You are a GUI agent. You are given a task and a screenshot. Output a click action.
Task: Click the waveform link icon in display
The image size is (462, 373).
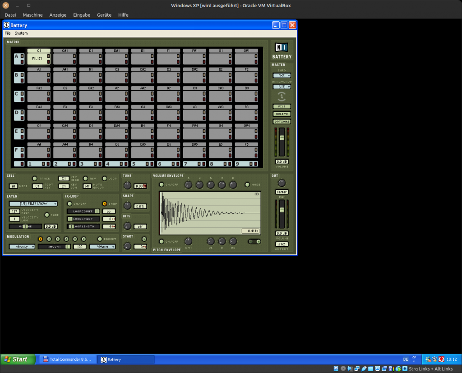coord(257,194)
